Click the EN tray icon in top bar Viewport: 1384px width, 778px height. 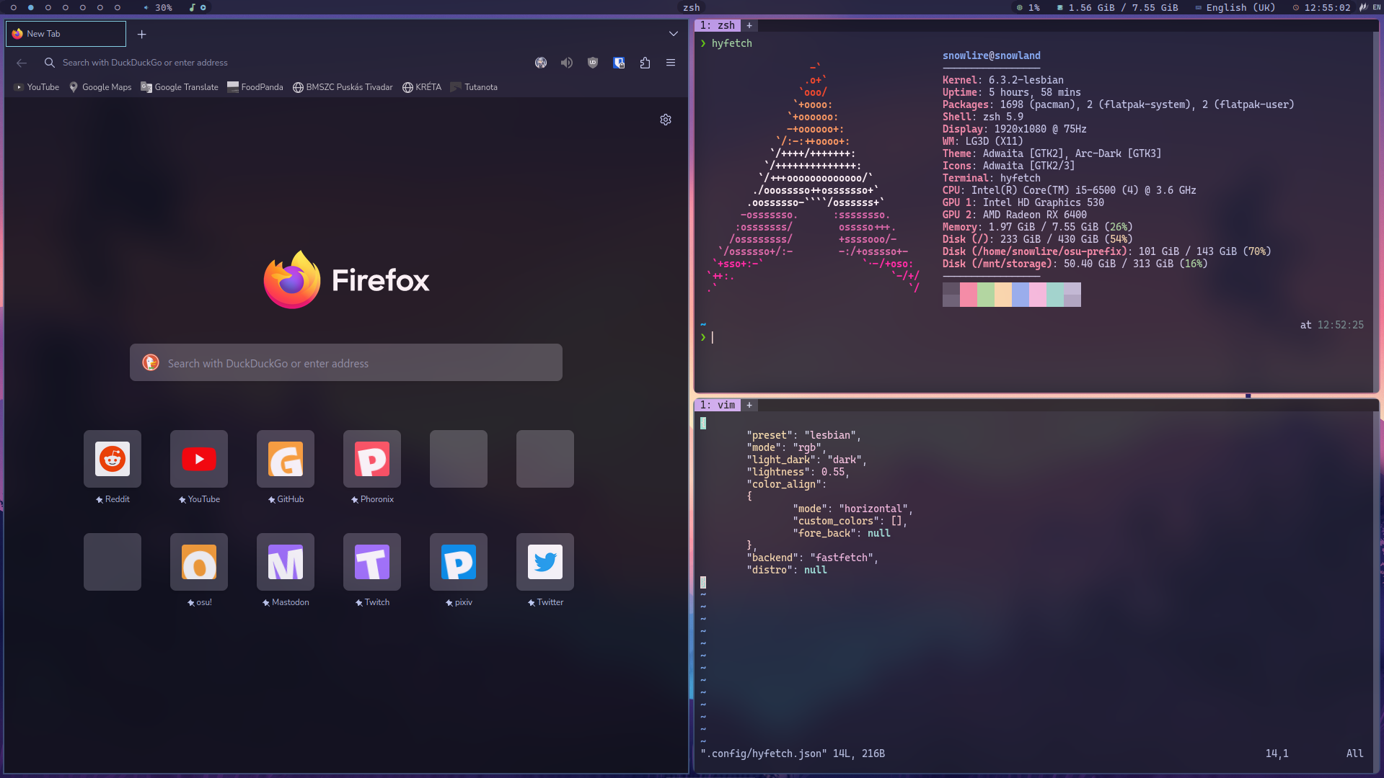(1377, 7)
